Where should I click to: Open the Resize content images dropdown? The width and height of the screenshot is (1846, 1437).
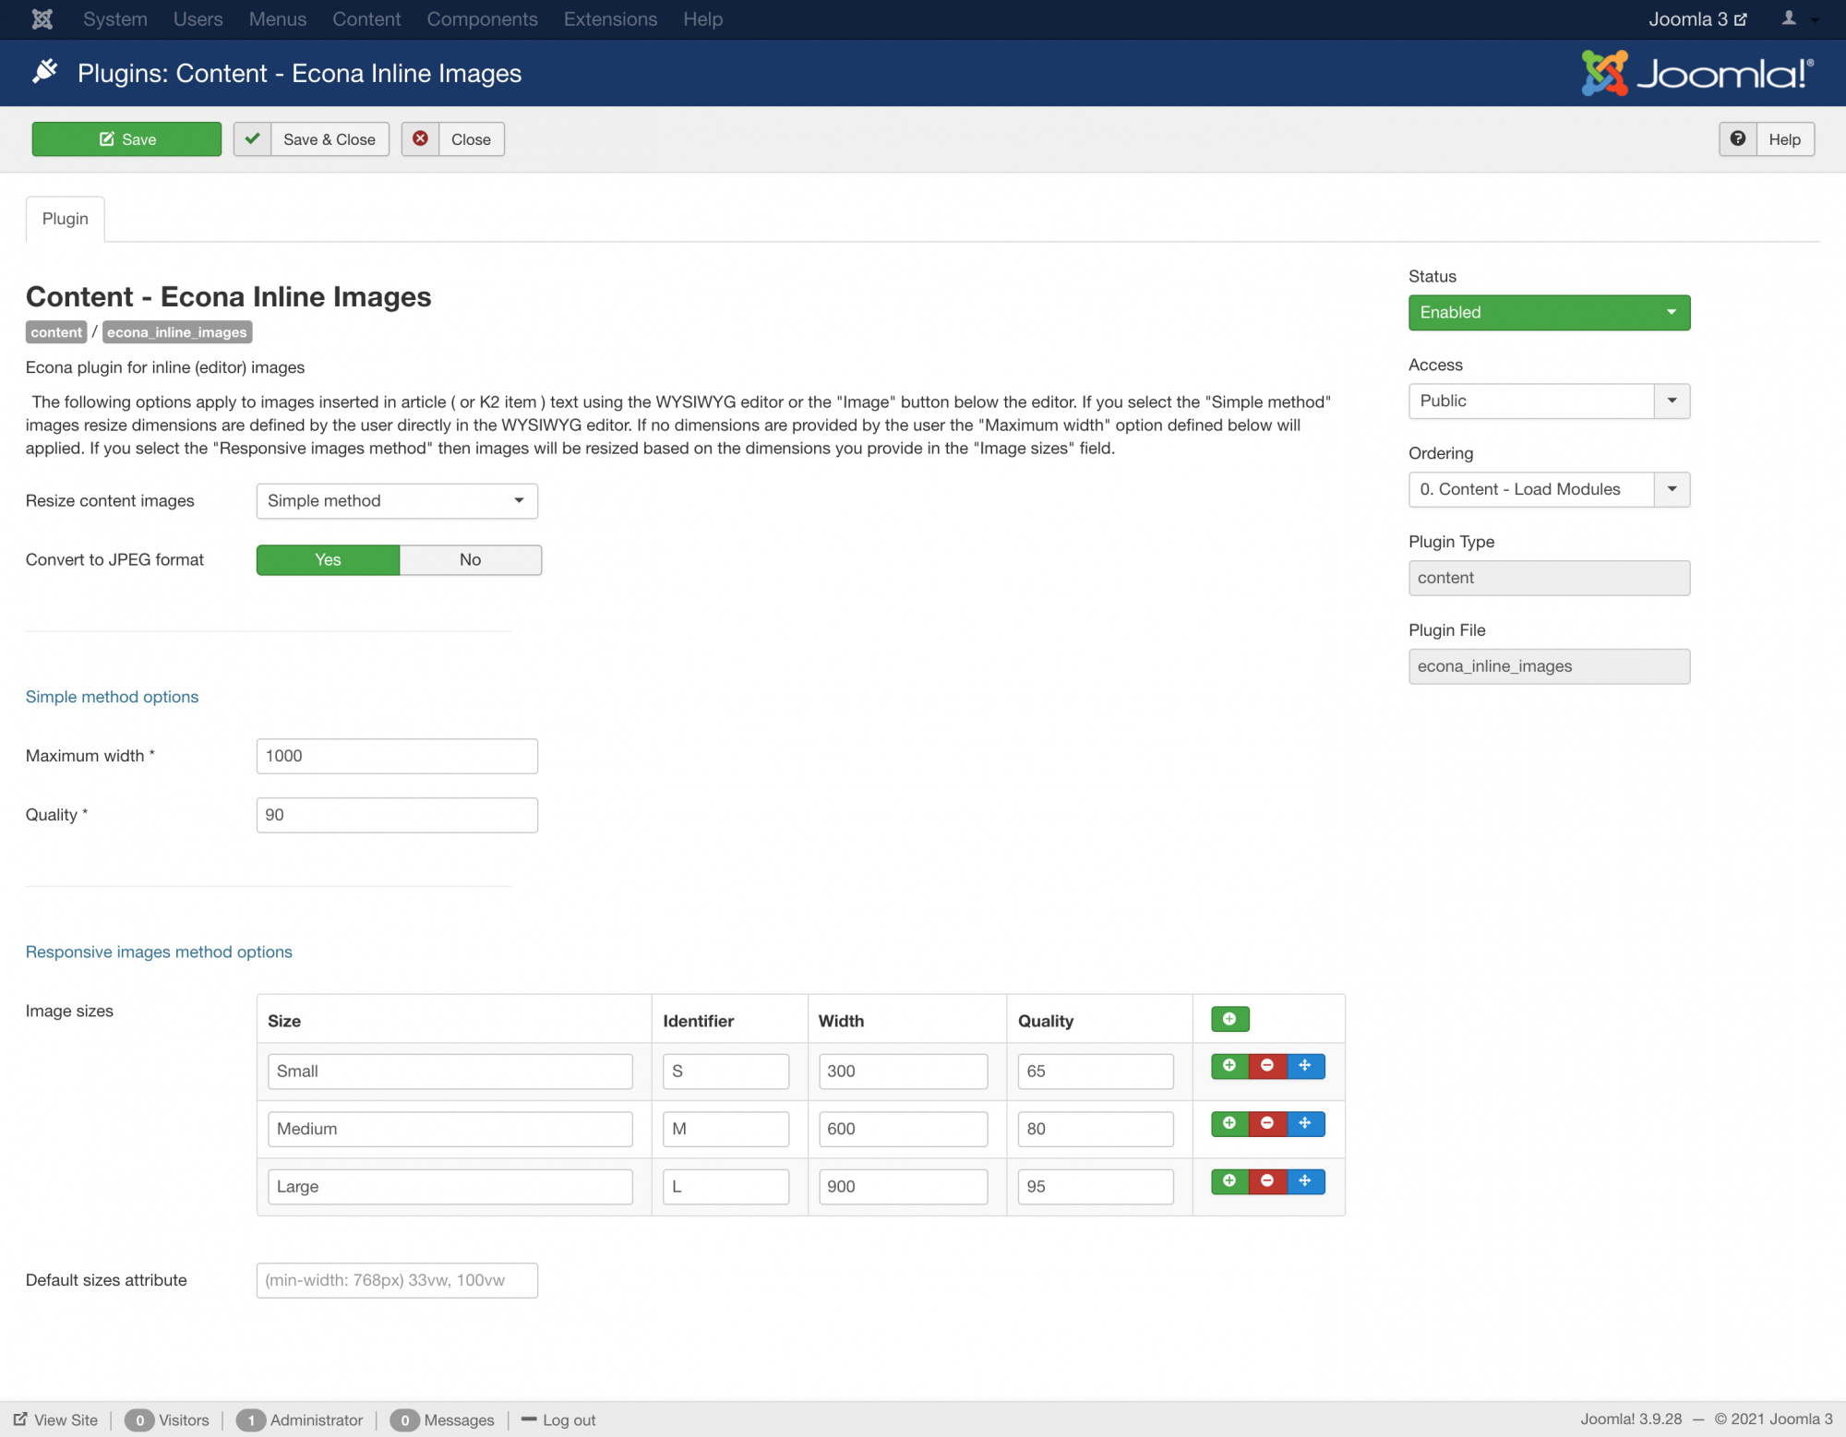point(397,500)
